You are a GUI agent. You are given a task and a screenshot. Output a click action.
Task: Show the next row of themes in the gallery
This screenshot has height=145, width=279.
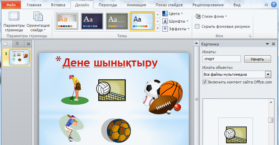[x=158, y=21]
